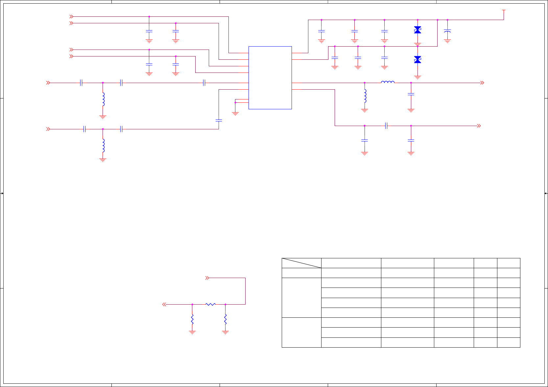The height and width of the screenshot is (387, 548).
Task: Select the polarized capacitor with curved plate
Action: coord(447,31)
